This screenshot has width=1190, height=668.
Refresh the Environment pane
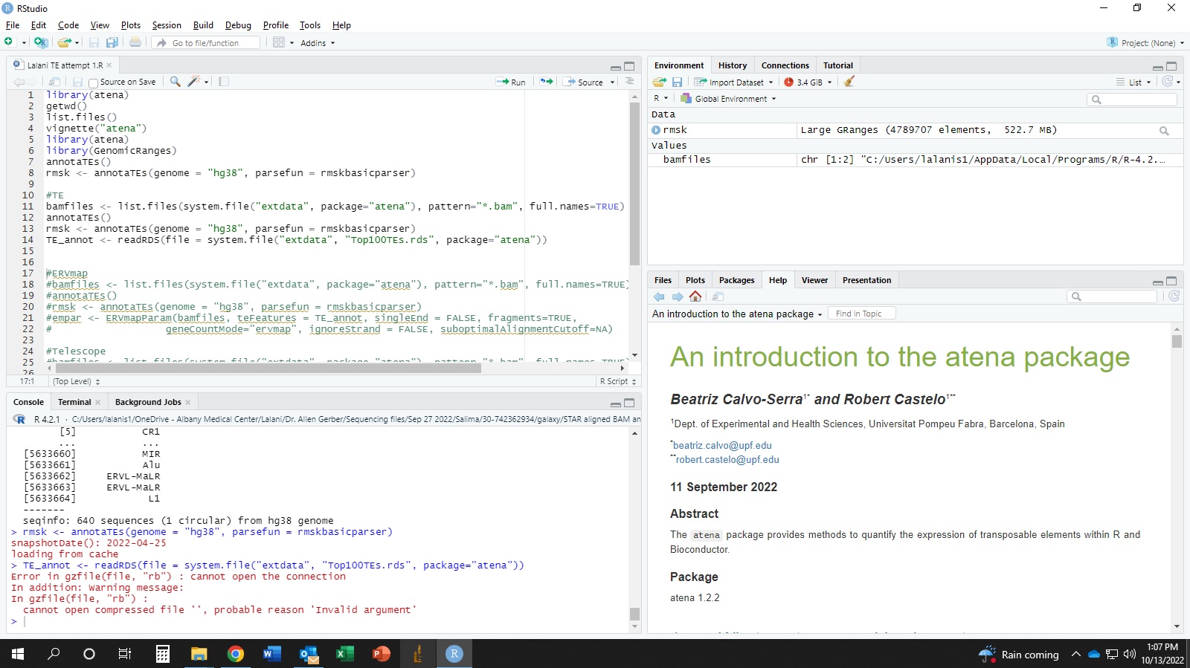point(1168,82)
